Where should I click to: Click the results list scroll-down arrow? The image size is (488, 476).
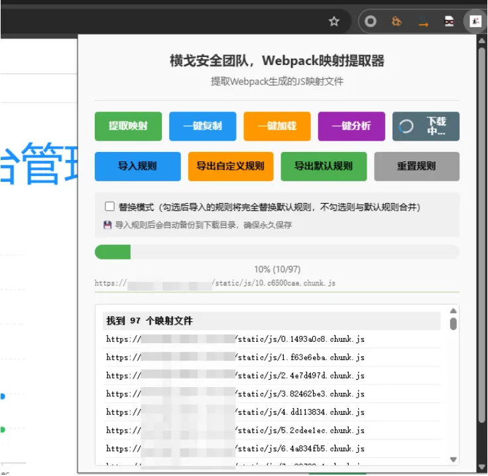[x=454, y=459]
